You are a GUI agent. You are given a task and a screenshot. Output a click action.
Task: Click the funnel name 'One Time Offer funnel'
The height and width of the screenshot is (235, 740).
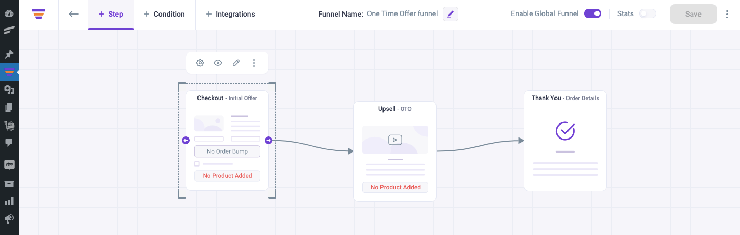tap(402, 14)
